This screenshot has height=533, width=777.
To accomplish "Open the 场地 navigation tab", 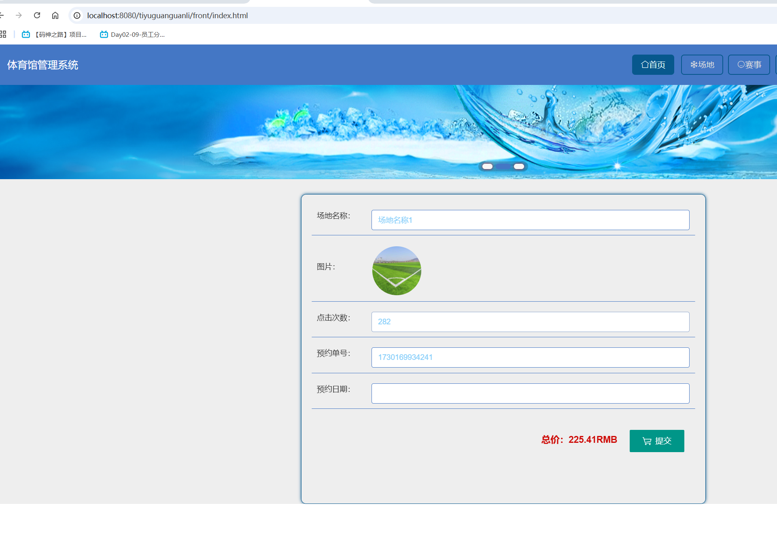I will [702, 65].
